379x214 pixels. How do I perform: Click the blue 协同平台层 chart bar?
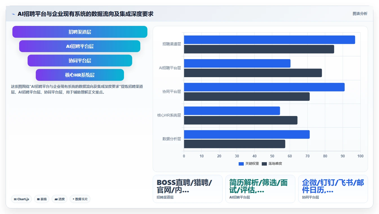point(264,87)
